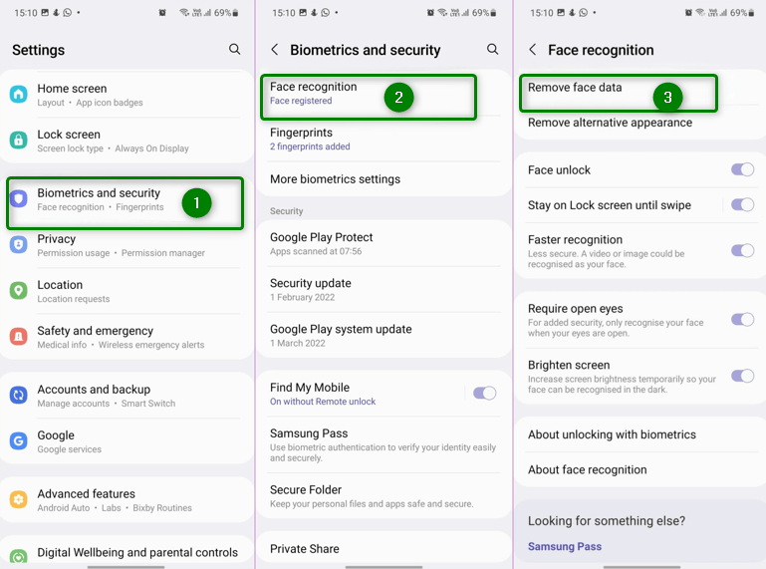Disable the Require open eyes switch
The width and height of the screenshot is (766, 569).
(742, 320)
